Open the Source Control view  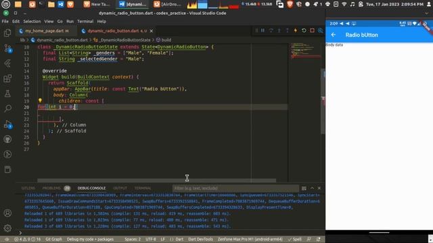tap(7, 49)
